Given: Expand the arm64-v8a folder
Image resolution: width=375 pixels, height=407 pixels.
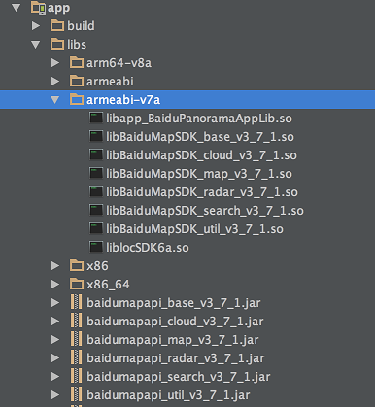Looking at the screenshot, I should [x=55, y=63].
